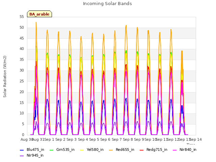This screenshot has width=216, height=162.
Task: Click the 55 y-axis tick label
Action: (x=22, y=17)
